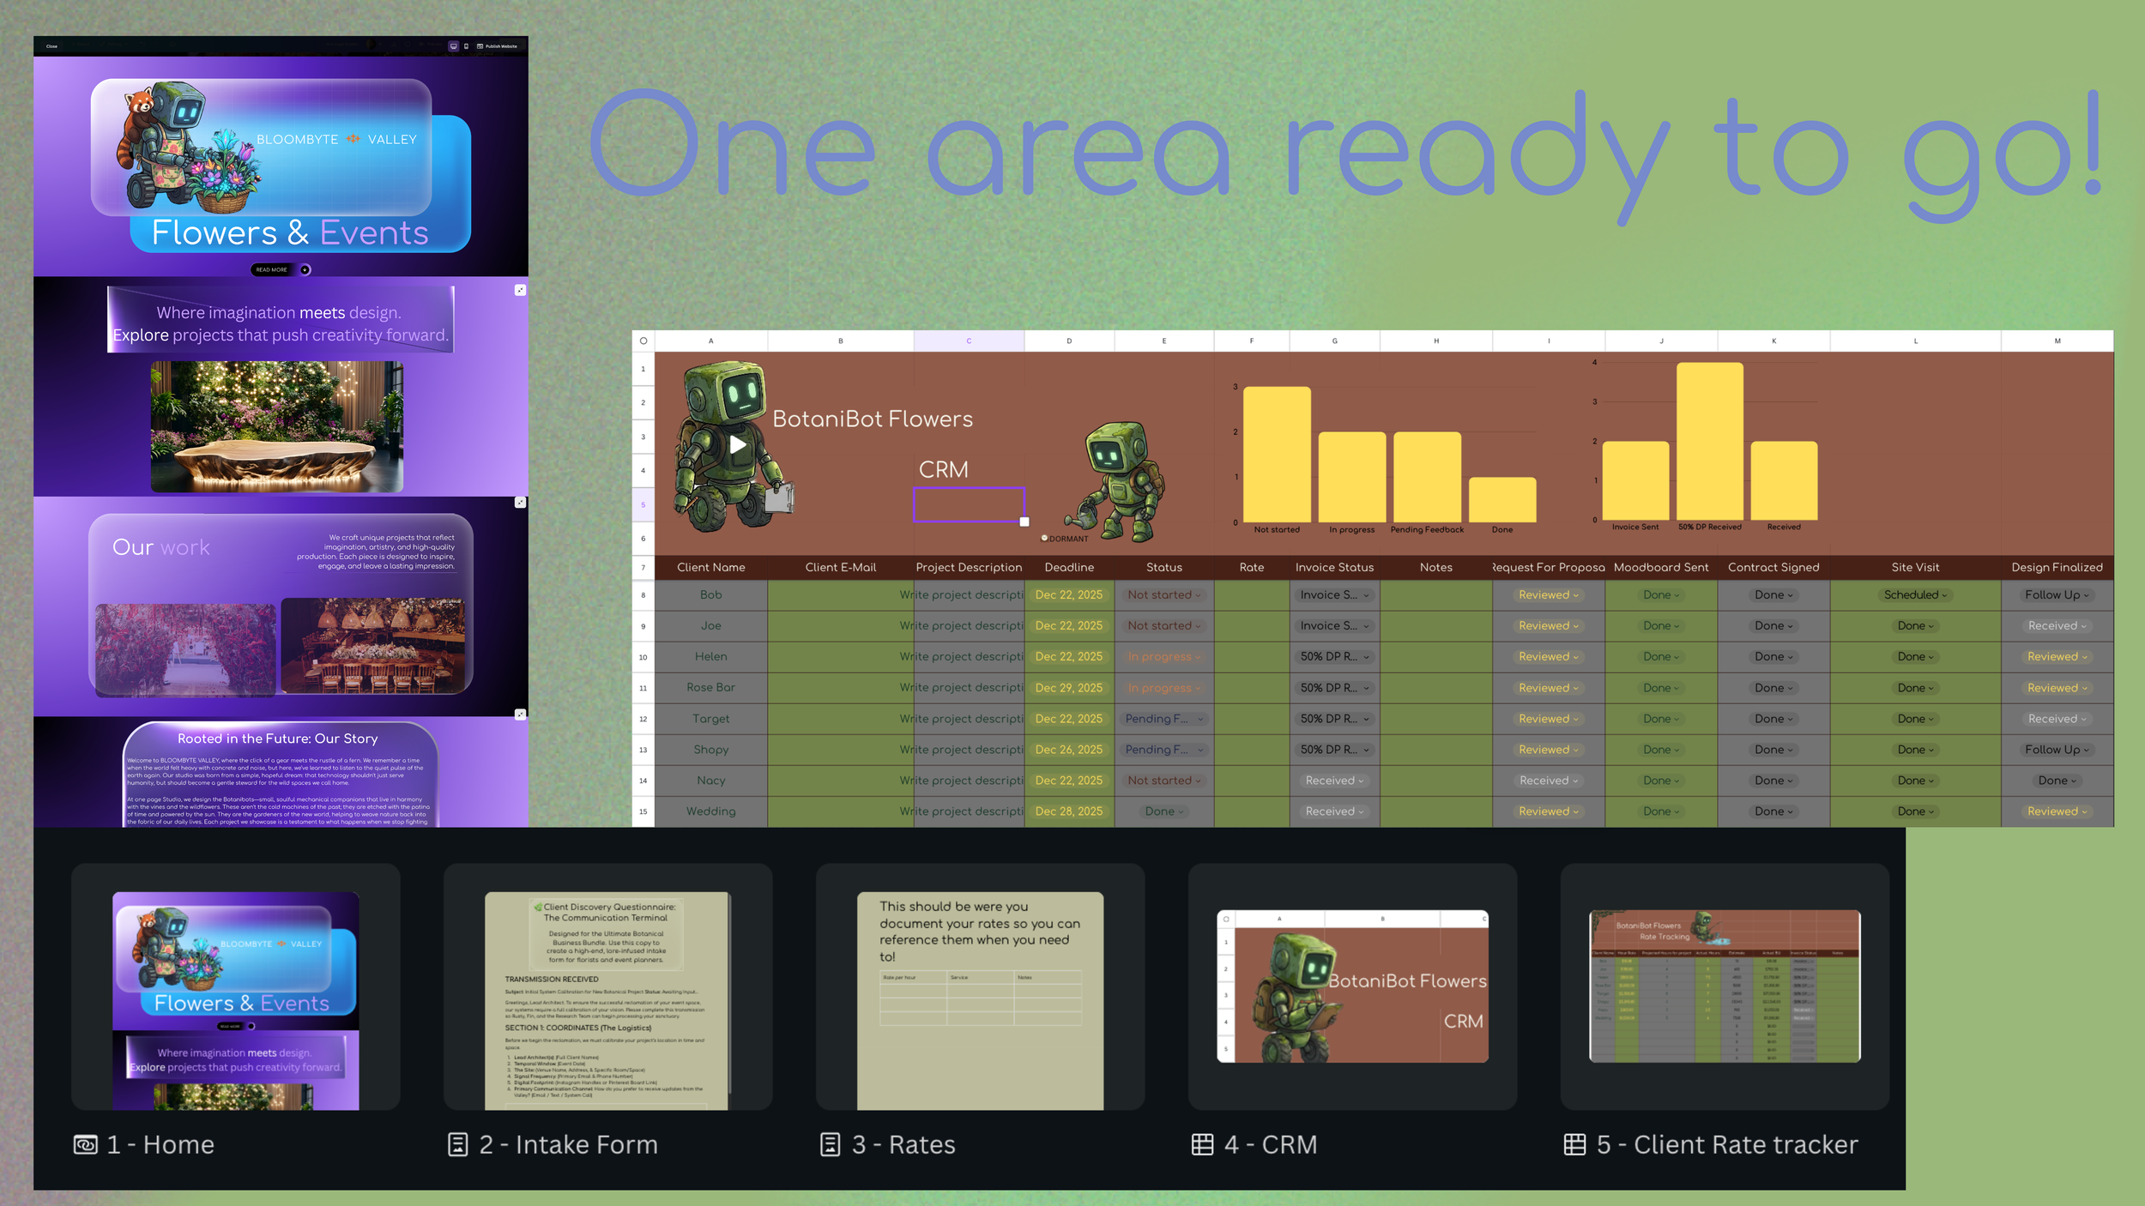
Task: Click the spreadsheet grid icon beside "4 - CRM"
Action: (1201, 1144)
